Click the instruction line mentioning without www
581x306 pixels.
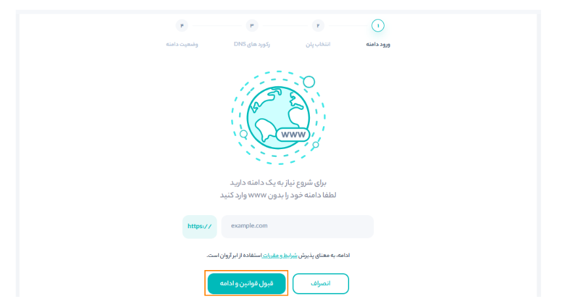point(278,195)
